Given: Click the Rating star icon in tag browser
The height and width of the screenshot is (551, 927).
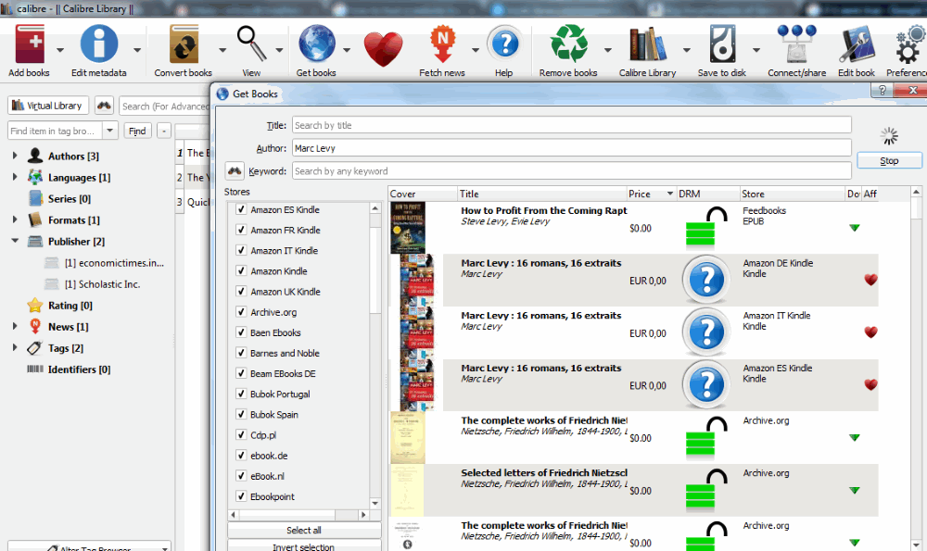Looking at the screenshot, I should [35, 306].
